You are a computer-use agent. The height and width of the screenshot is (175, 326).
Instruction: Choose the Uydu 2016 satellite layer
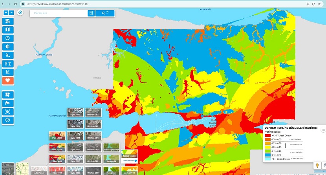[x=75, y=113]
